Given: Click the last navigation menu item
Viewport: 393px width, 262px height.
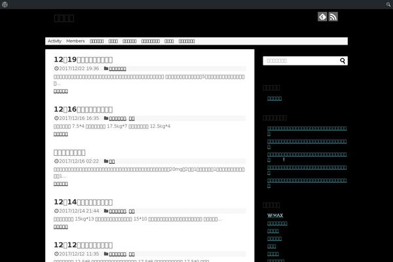Looking at the screenshot, I should 187,41.
